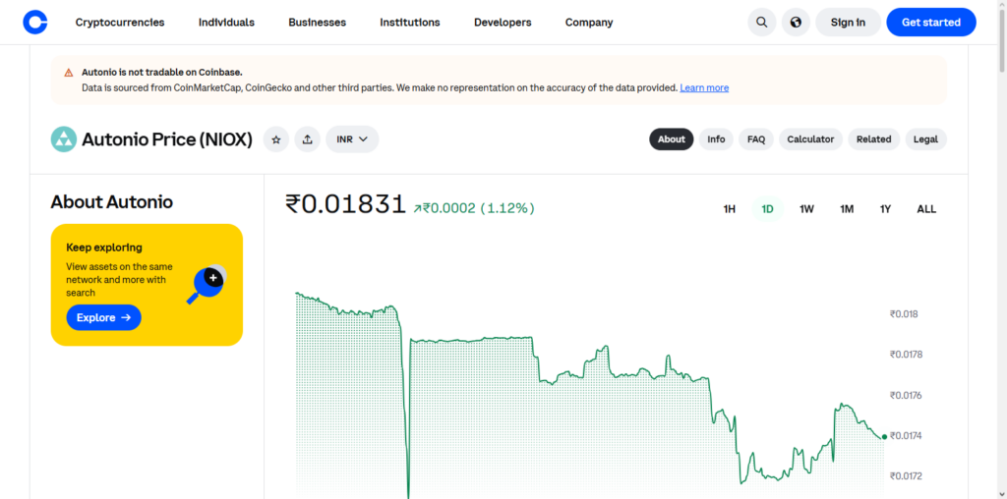The image size is (1007, 499).
Task: Click the ₹0.0176 axis label
Action: coord(906,396)
